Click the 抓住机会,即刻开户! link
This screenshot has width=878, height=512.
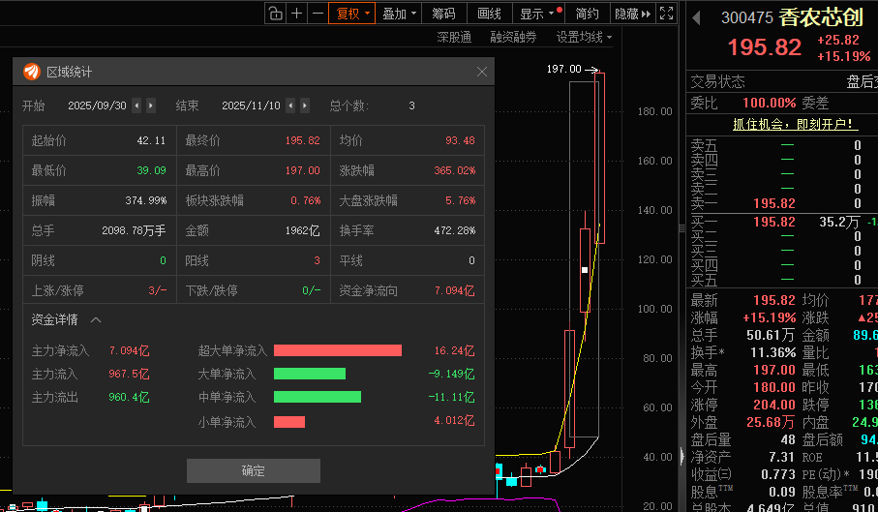(795, 124)
